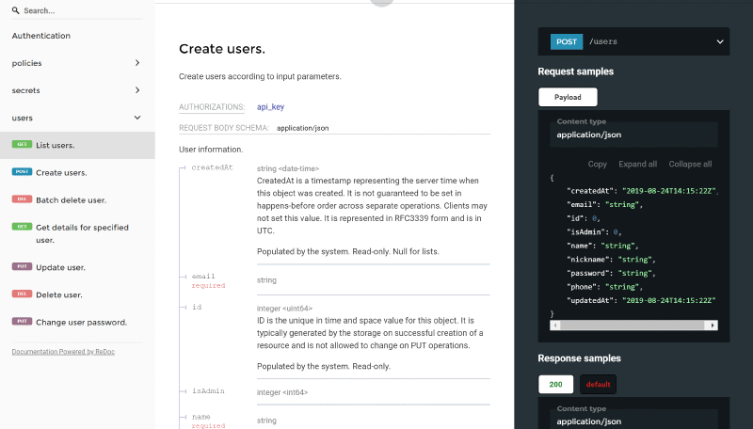Click PUT badge beside Update user
This screenshot has height=429, width=753.
pos(22,267)
